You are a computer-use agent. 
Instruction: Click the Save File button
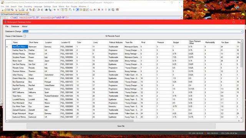(x=121, y=126)
